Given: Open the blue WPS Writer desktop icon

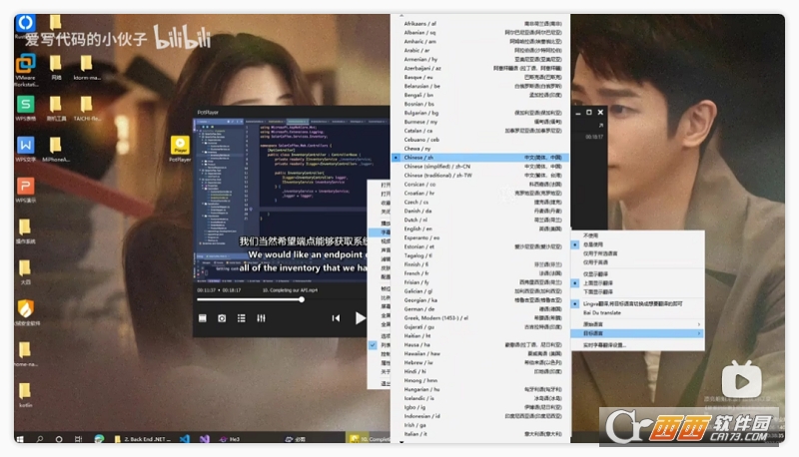Looking at the screenshot, I should pyautogui.click(x=26, y=149).
